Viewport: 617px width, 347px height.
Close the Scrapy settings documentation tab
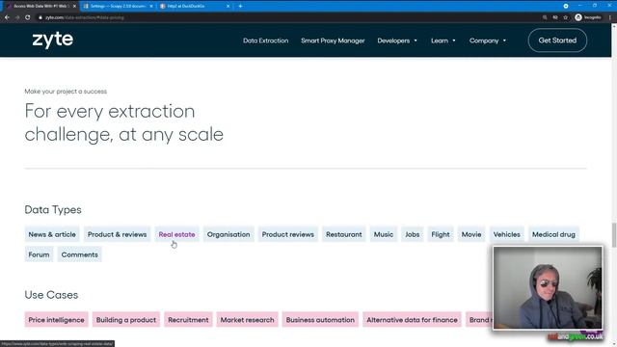pyautogui.click(x=151, y=7)
